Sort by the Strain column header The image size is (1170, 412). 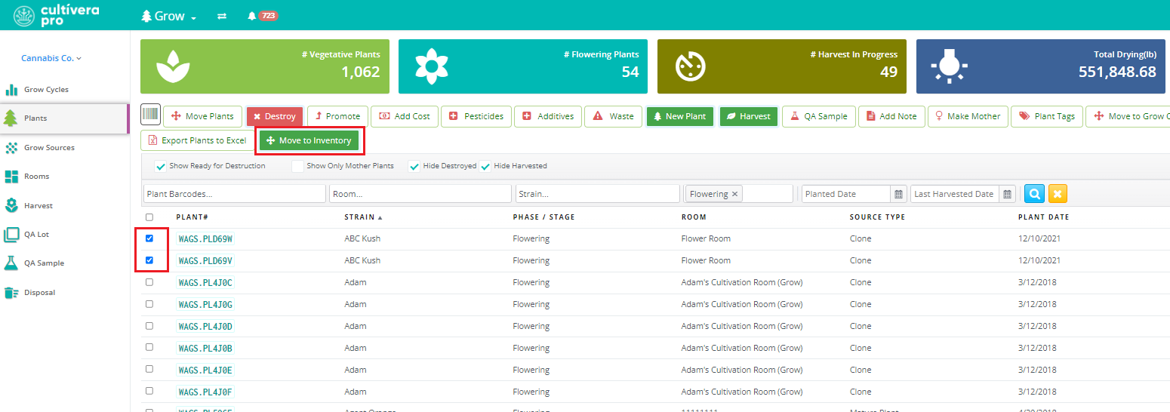point(363,217)
